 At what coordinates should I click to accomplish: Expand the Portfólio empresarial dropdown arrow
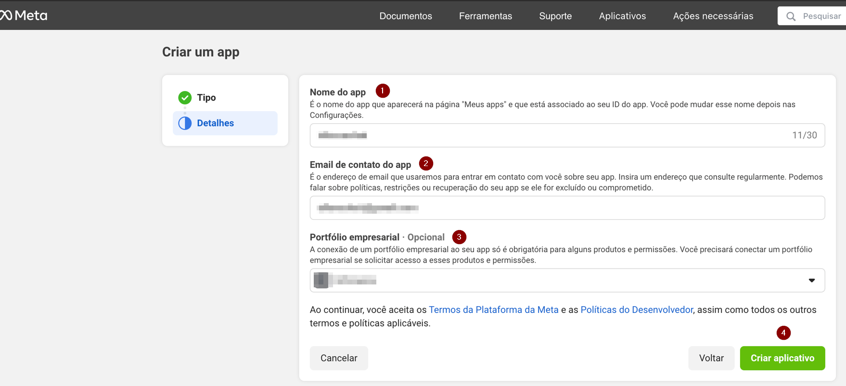coord(811,281)
